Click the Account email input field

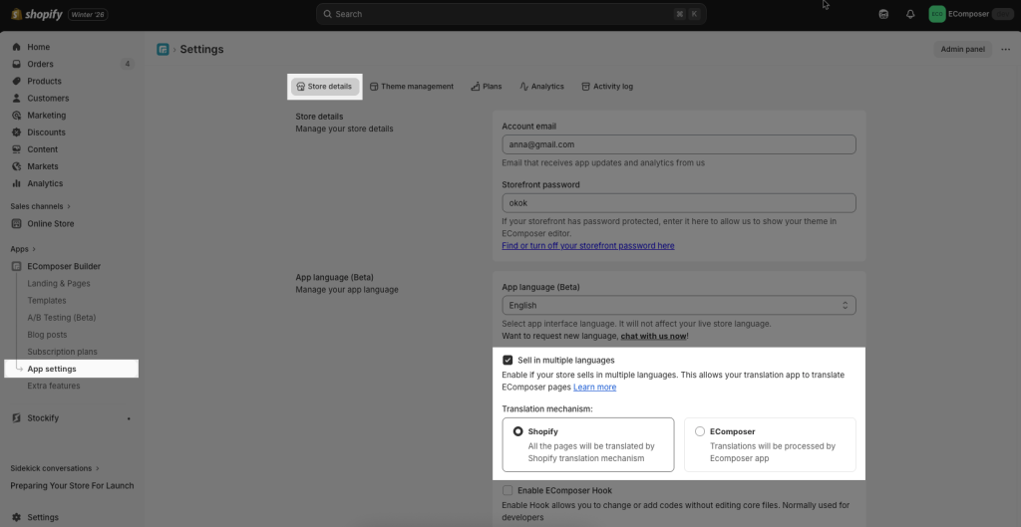pos(678,144)
